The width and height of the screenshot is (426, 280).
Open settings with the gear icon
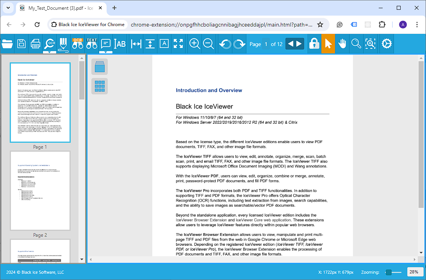387,44
